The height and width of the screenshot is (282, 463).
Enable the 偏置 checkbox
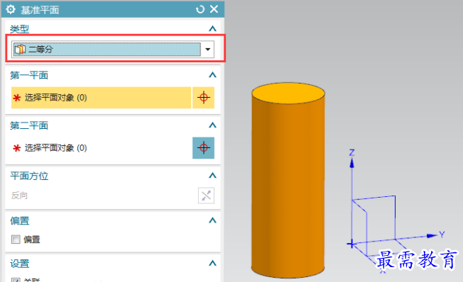16,239
